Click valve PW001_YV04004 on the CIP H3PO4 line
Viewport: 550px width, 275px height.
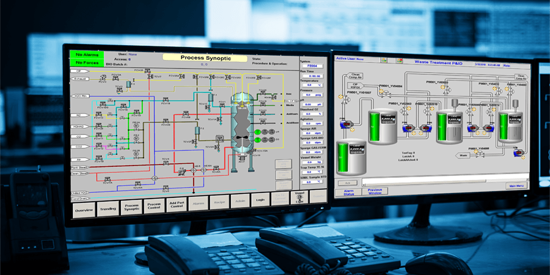click(387, 94)
